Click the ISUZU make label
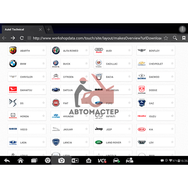The width and height of the screenshot is (188, 188). pyautogui.click(x=153, y=116)
